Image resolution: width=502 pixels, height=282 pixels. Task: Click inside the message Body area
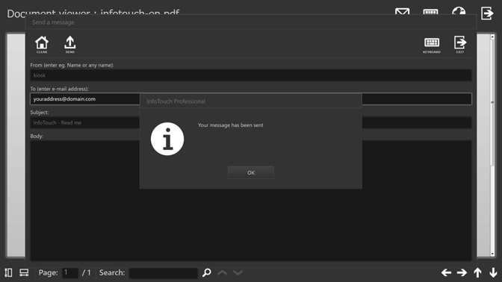point(251,201)
